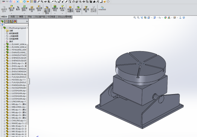Switch to the 评估 (Evaluate) tab
The height and width of the screenshot is (137, 197).
[30, 17]
